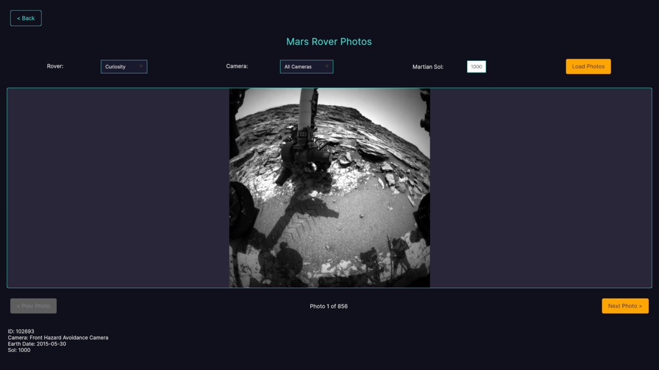This screenshot has height=370, width=659.
Task: Click the Sol: 1000 metadata line
Action: pyautogui.click(x=19, y=350)
